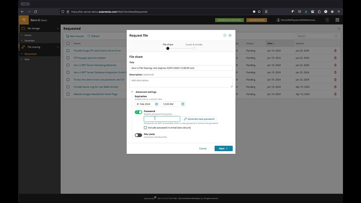This screenshot has width=361, height=203.
Task: Enable the File Limit toggle
Action: (138, 135)
